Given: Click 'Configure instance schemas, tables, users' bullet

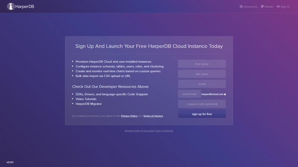Looking at the screenshot, I should (x=120, y=67).
